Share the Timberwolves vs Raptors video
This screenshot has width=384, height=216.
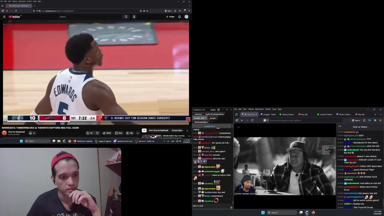point(107,133)
